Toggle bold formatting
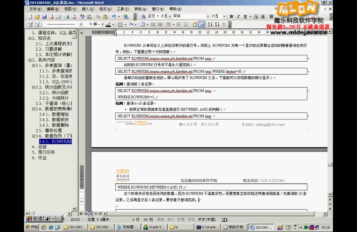Viewport: 357px width, 232px height. click(x=231, y=16)
